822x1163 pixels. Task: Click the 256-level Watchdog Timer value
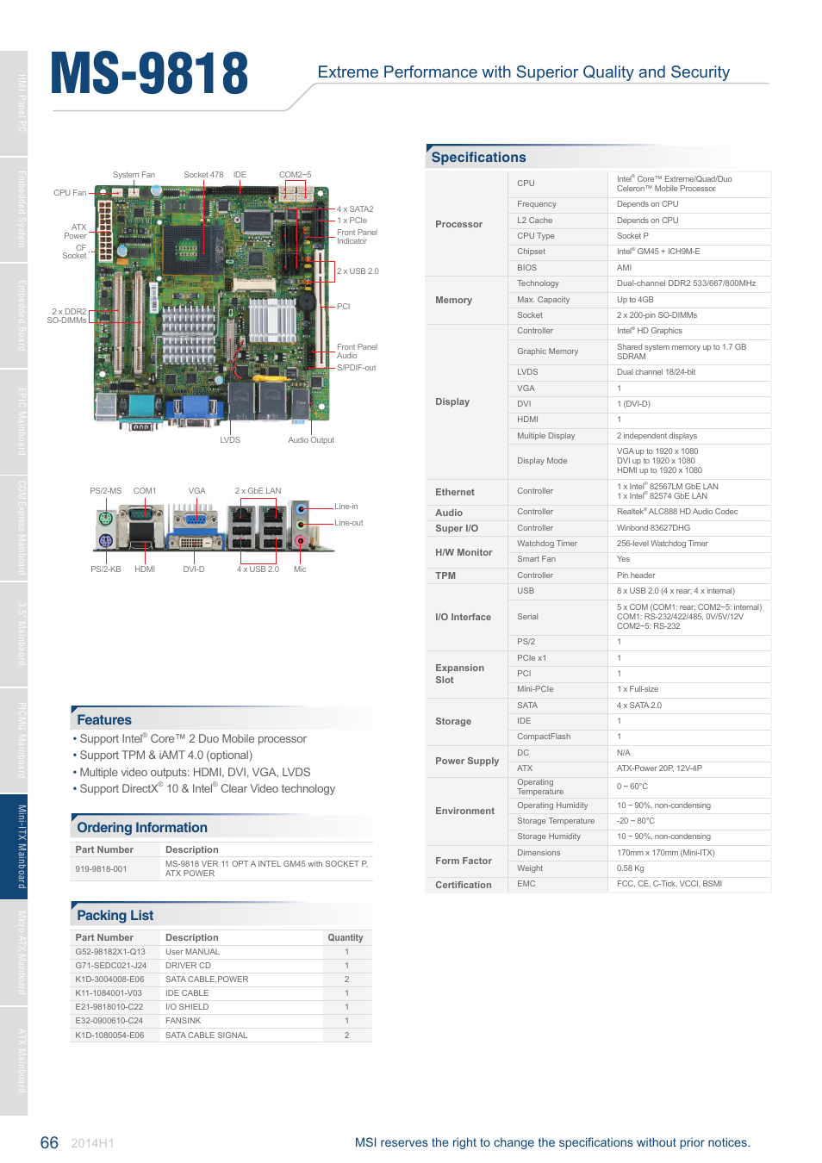[x=662, y=544]
